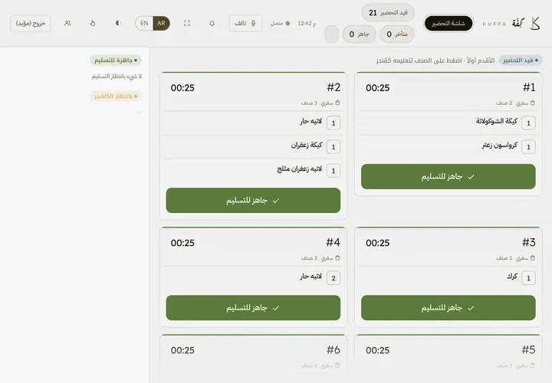Click the بانتظار الكاشير sidebar badge

[116, 96]
